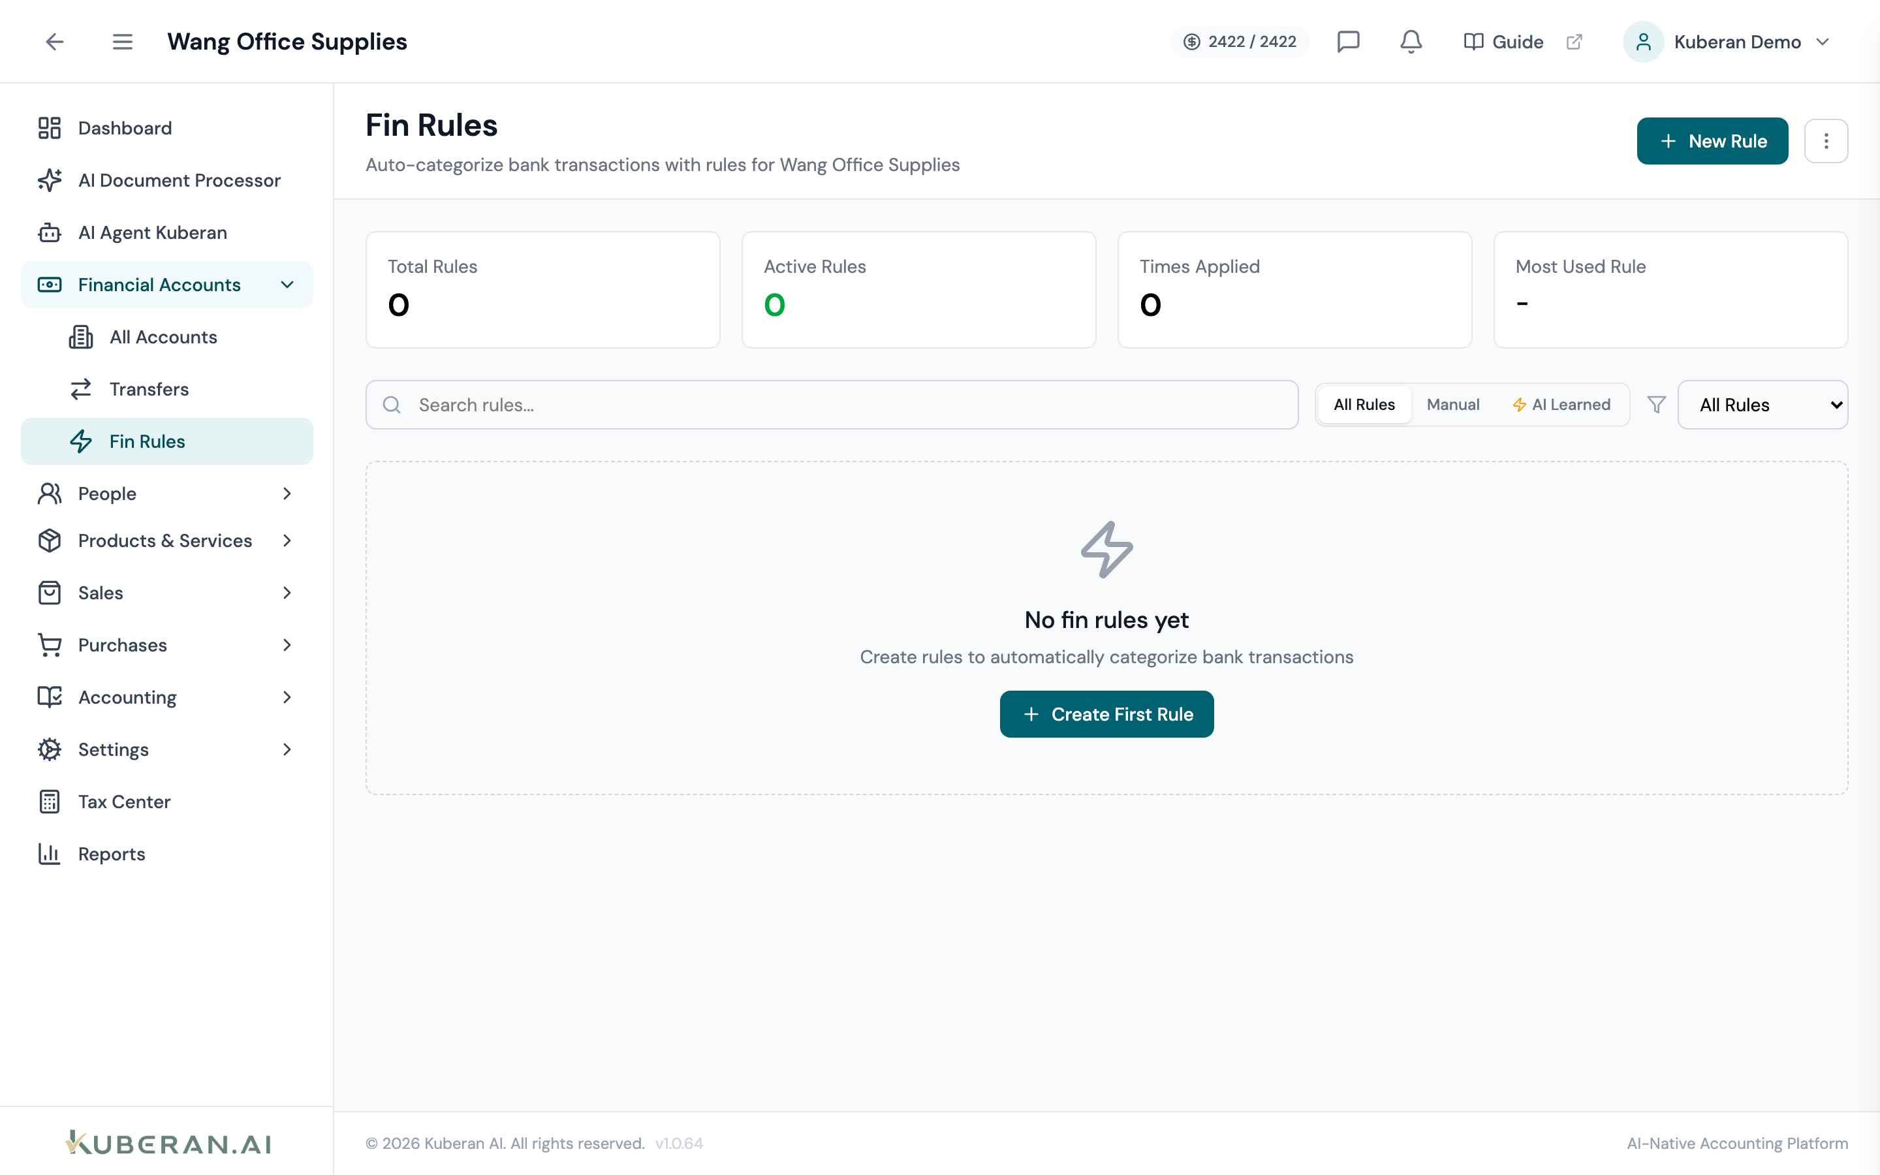Click the Search rules input field
Image resolution: width=1880 pixels, height=1175 pixels.
(832, 405)
